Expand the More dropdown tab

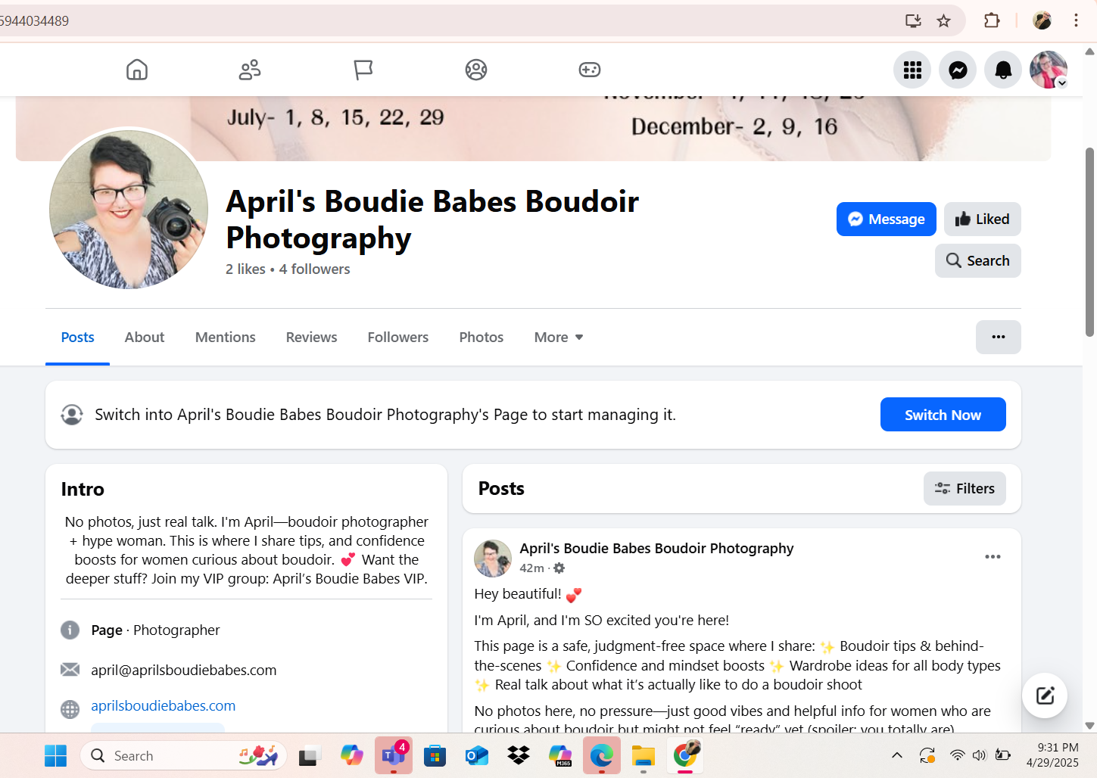(x=559, y=337)
